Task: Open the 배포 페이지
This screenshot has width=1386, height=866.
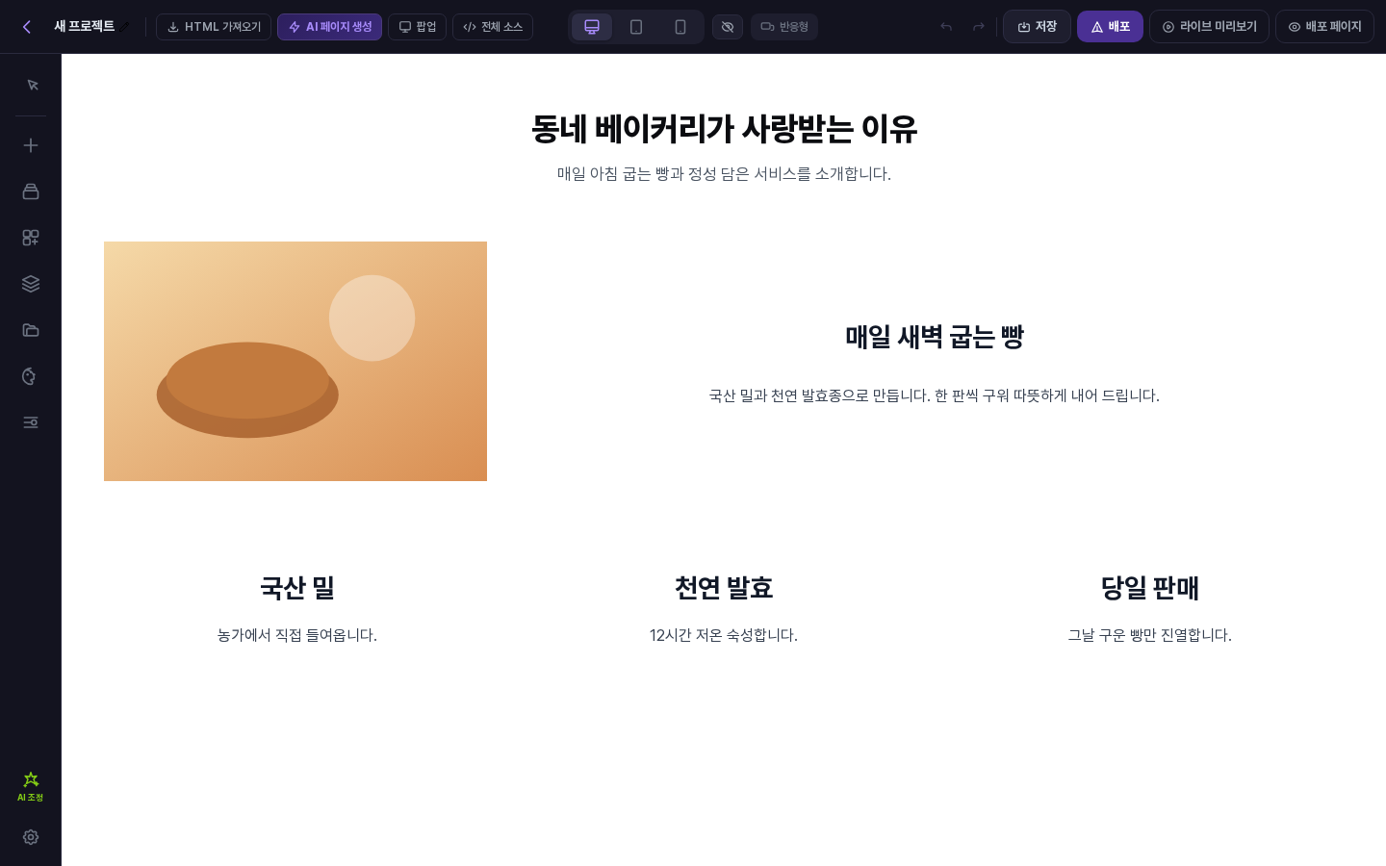Action: point(1324,27)
